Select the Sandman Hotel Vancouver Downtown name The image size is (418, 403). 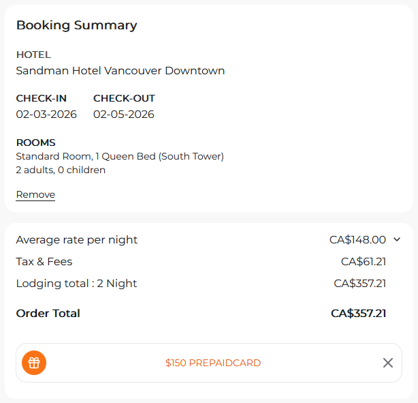coord(120,71)
